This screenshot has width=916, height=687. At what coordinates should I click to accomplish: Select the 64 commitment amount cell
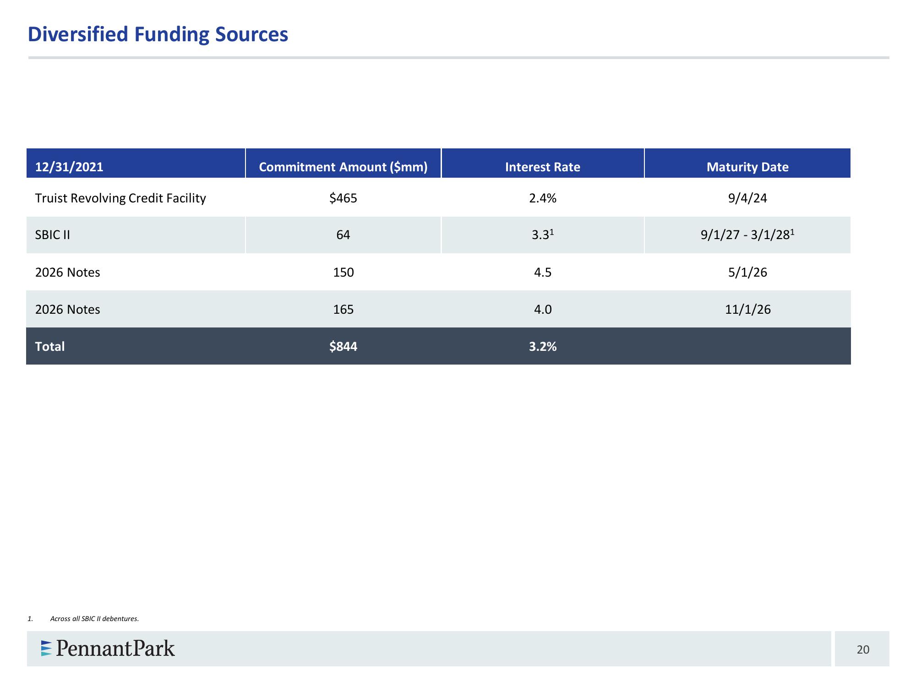343,235
